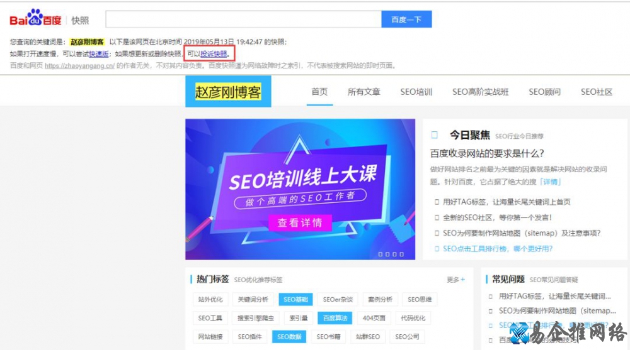Click the Baidu search input field

(243, 19)
